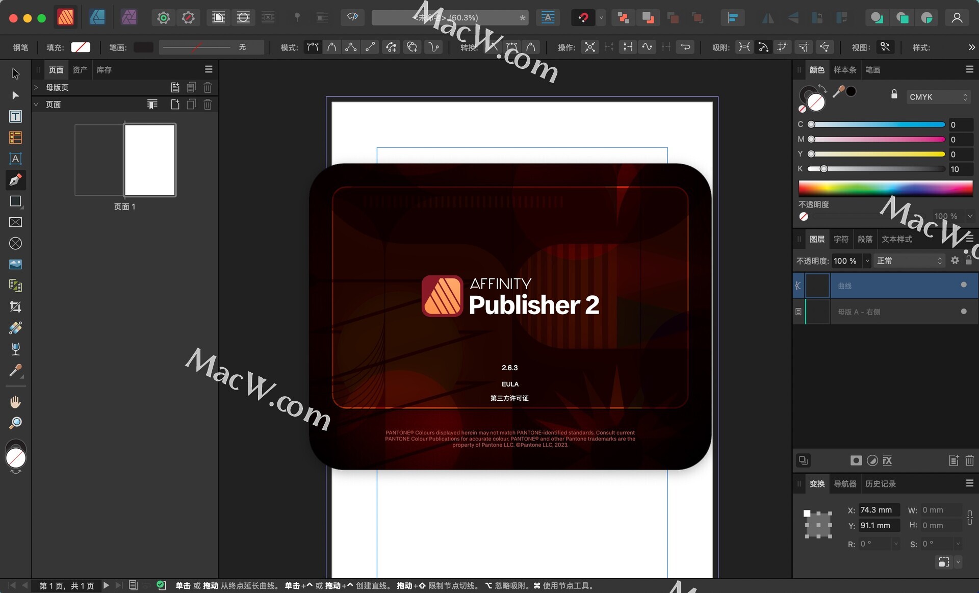Switch to the 字符 tab
The width and height of the screenshot is (979, 593).
[x=841, y=239]
